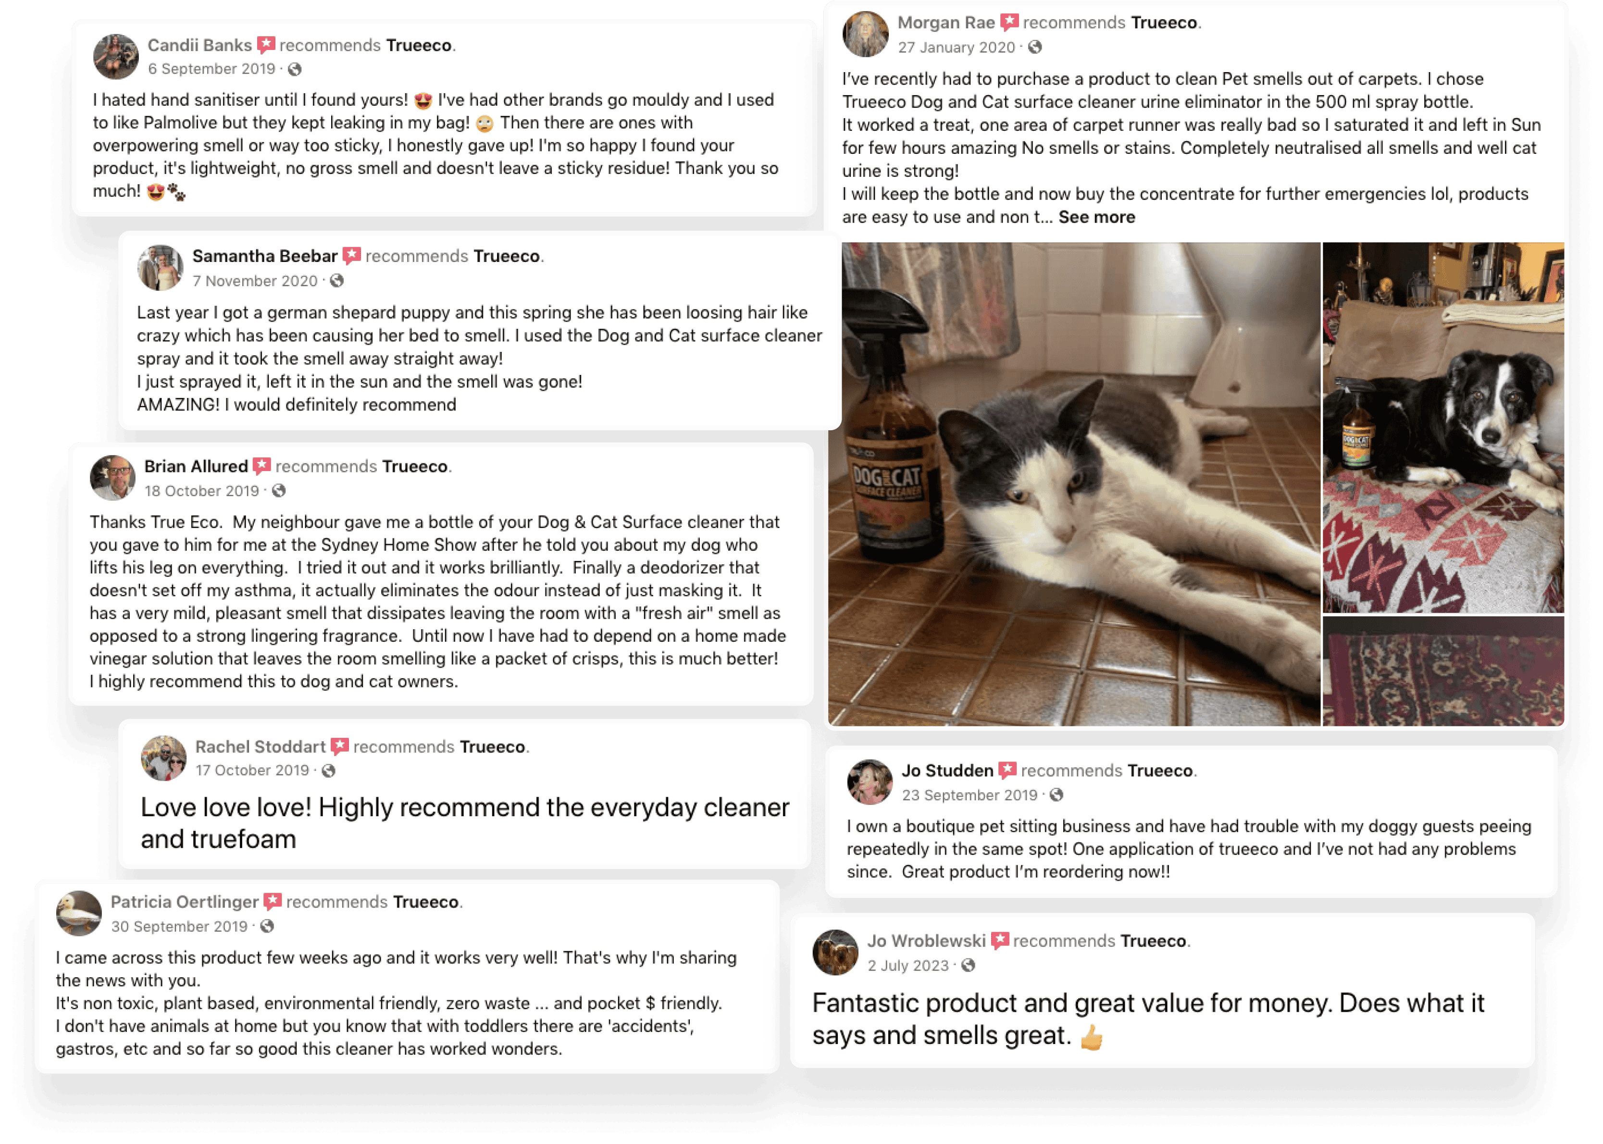The image size is (1603, 1144).
Task: Click the 18 October 2019 post date
Action: (x=202, y=491)
